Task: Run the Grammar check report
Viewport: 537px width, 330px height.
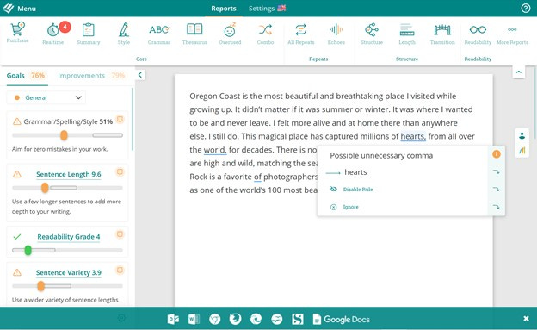Action: pos(159,34)
